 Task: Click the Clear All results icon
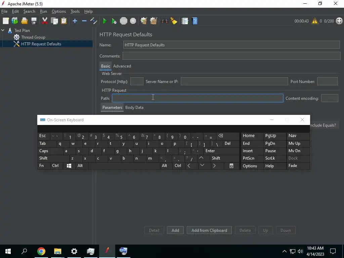pyautogui.click(x=153, y=21)
